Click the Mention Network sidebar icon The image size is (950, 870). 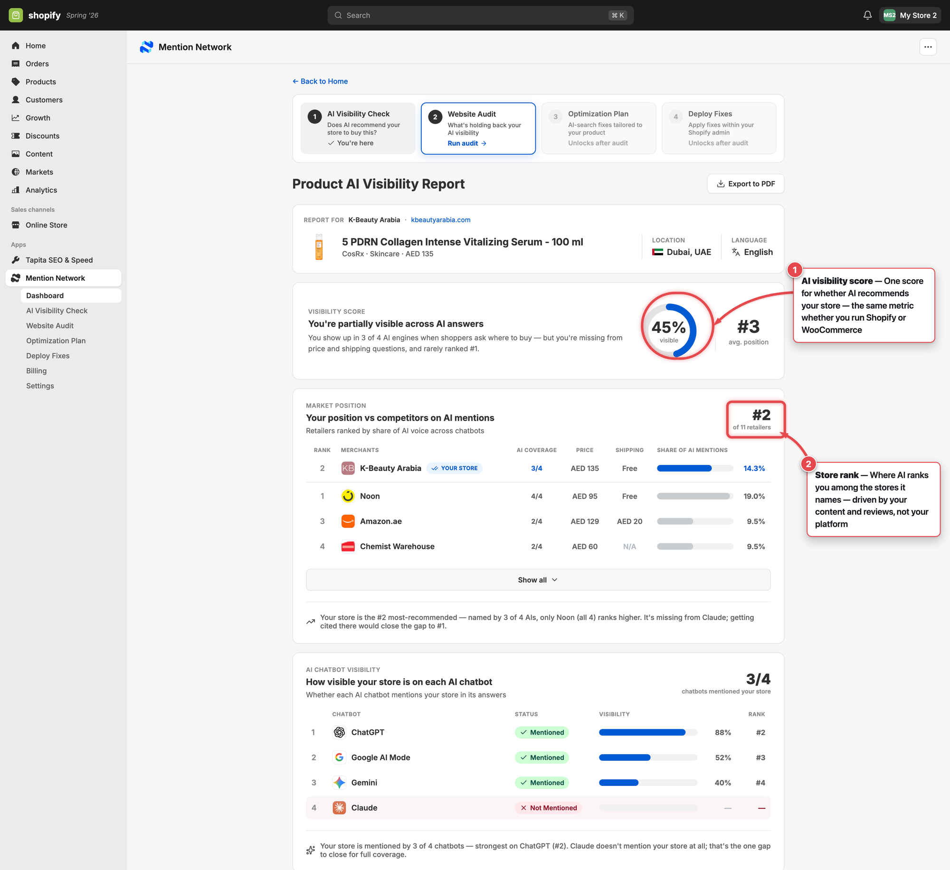(x=16, y=278)
